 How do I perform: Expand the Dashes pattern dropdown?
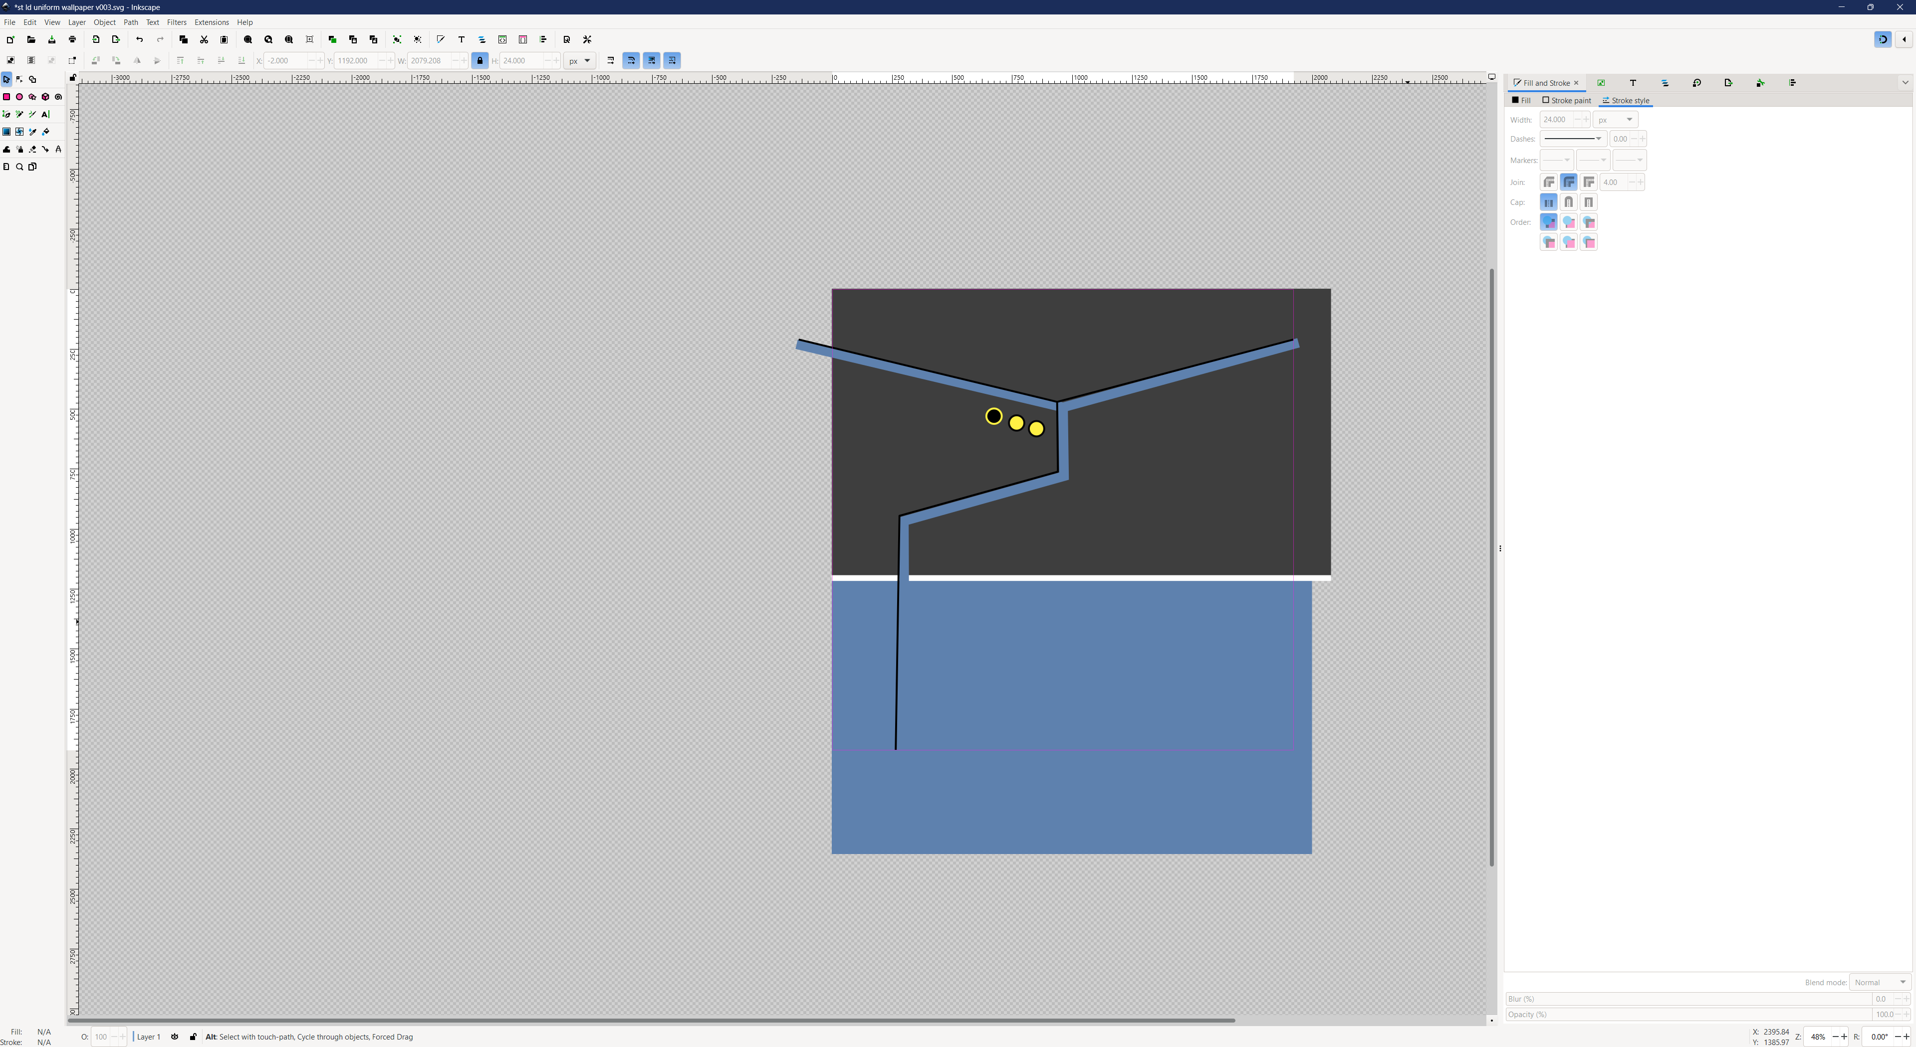(1572, 139)
